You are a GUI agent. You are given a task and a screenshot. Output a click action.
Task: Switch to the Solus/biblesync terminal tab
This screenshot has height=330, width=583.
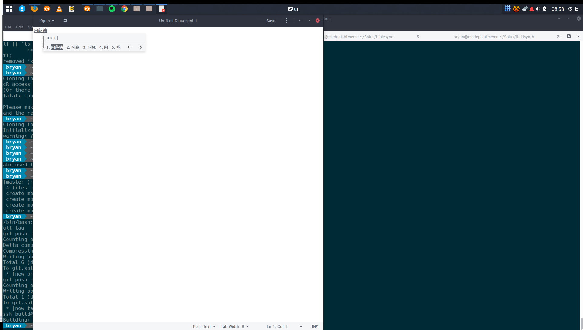359,37
